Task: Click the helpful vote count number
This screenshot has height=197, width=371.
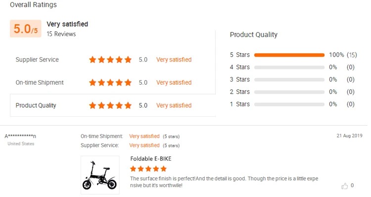Action: click(352, 186)
